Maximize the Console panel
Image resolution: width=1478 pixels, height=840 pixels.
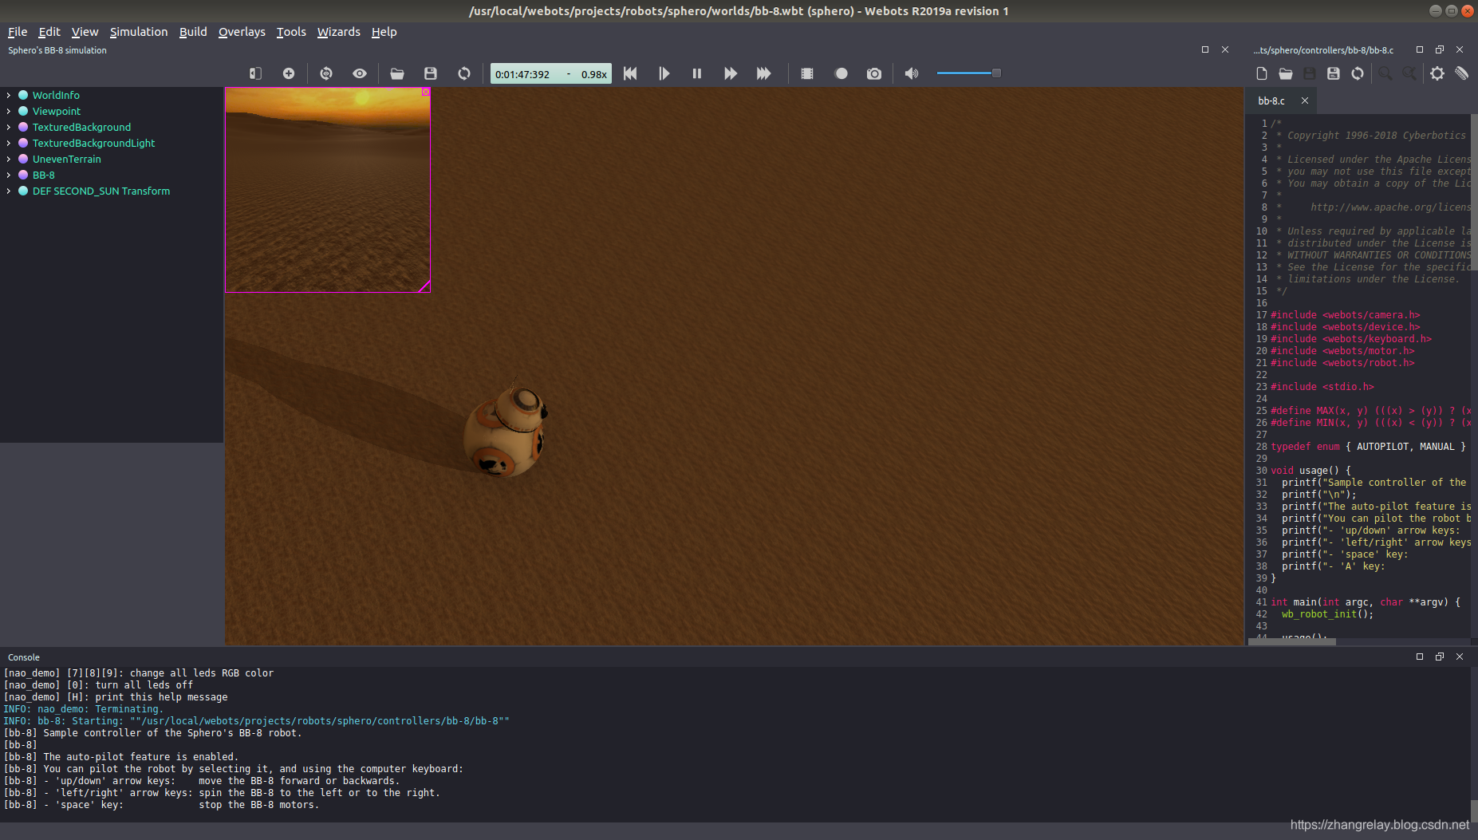click(1420, 657)
